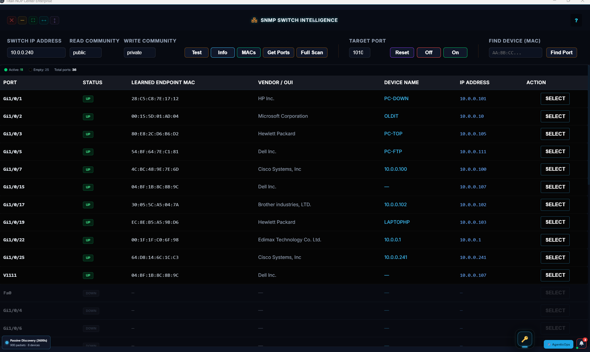This screenshot has width=590, height=352.
Task: Click the network icon beside SNMP title
Action: (254, 20)
